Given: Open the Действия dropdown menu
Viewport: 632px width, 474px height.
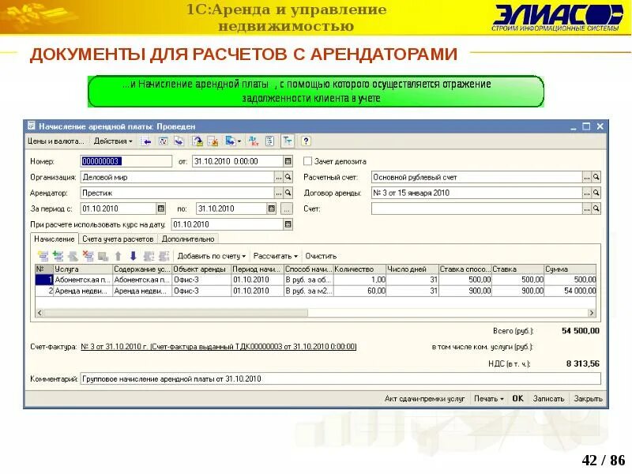Looking at the screenshot, I should point(113,141).
